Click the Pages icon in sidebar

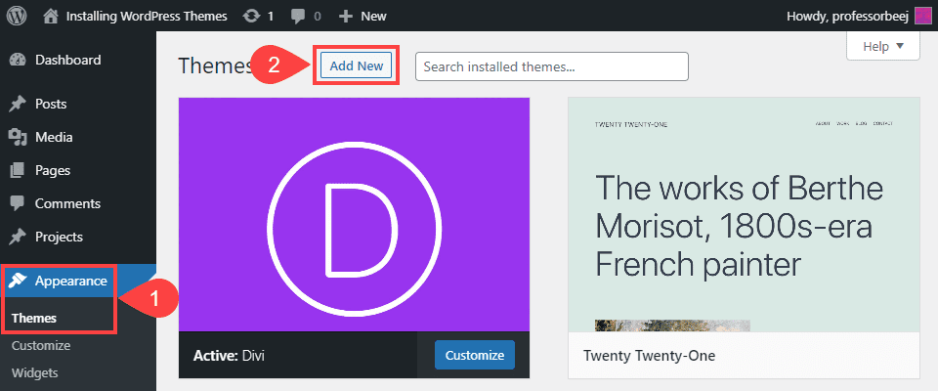(x=18, y=170)
